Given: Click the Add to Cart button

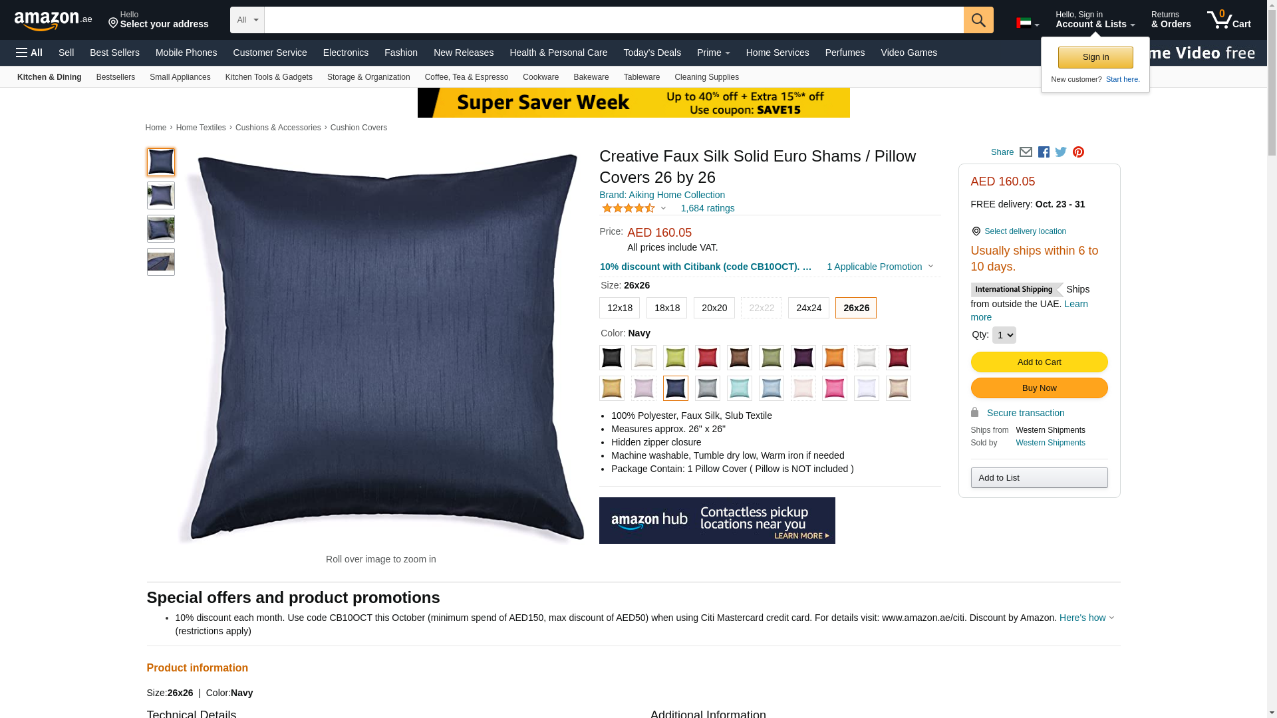Looking at the screenshot, I should (x=1039, y=362).
